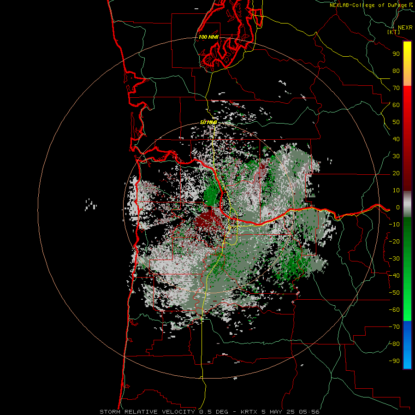Click the positive 80 scale value
415x415 pixels.
pos(396,71)
